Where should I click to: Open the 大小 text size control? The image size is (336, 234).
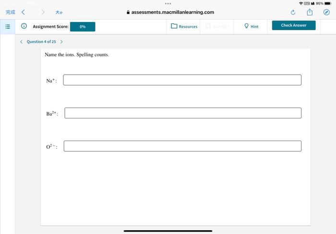tap(59, 12)
